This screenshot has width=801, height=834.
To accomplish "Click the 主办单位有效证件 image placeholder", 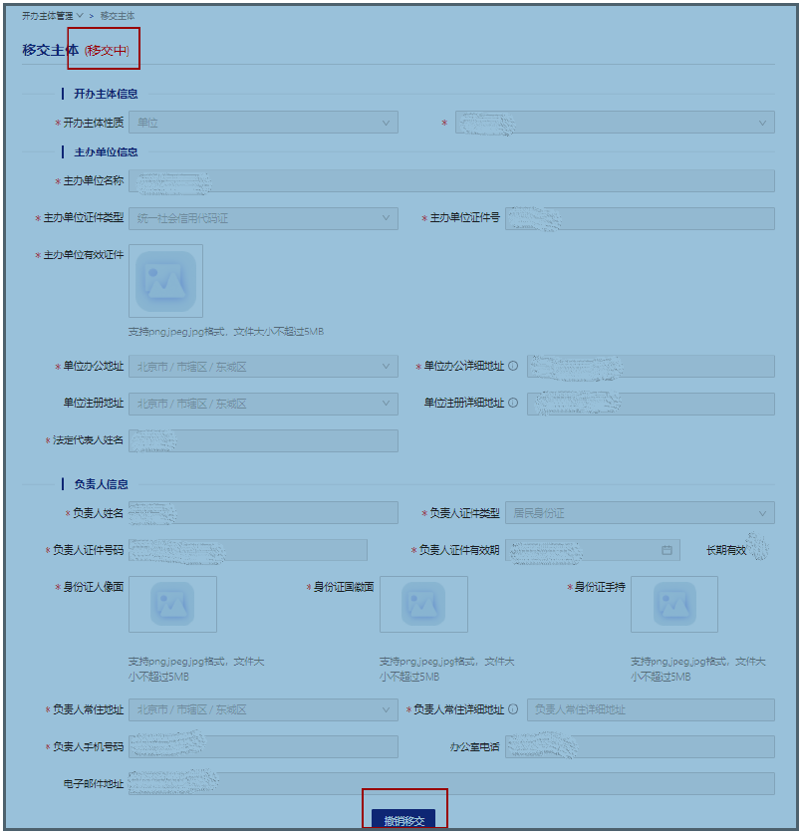I will tap(165, 281).
